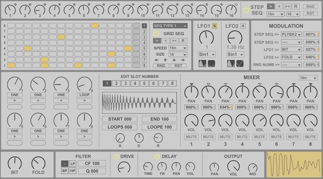Set Step Seq direction to forward arrow
The height and width of the screenshot is (179, 323).
[270, 6]
